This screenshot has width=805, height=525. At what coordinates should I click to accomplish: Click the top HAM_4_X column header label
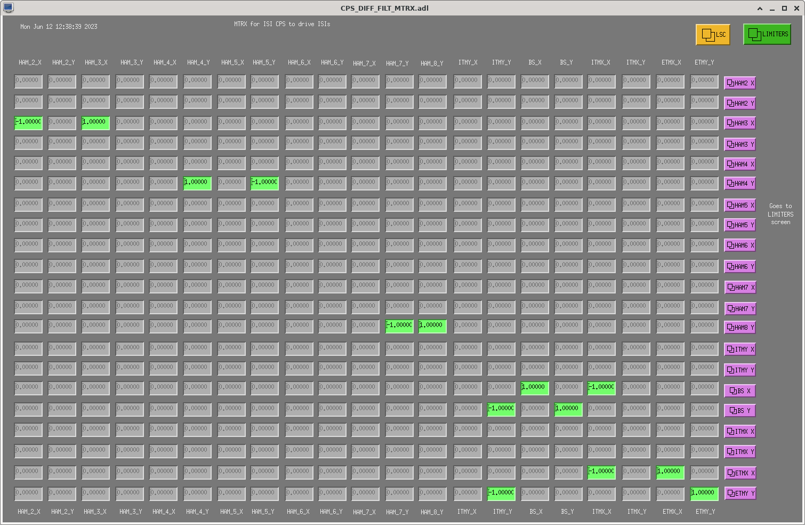click(165, 62)
